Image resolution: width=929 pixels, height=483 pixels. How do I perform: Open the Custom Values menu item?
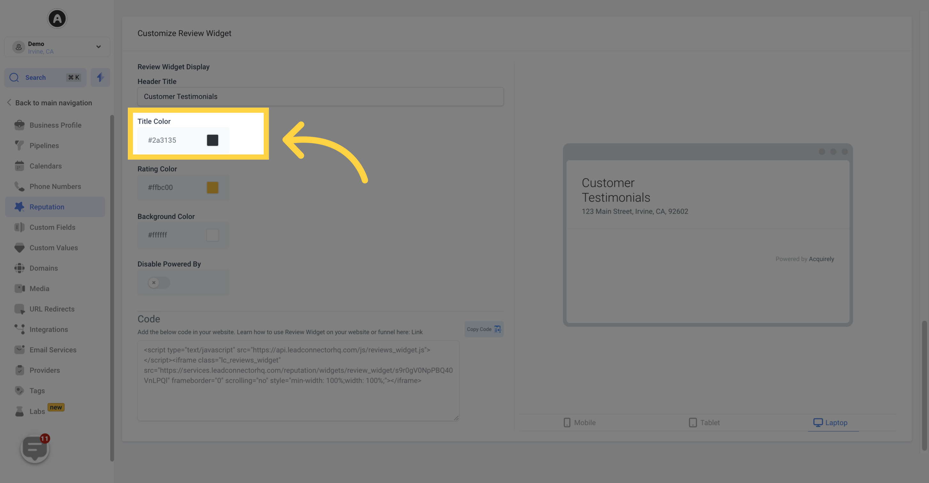click(55, 248)
